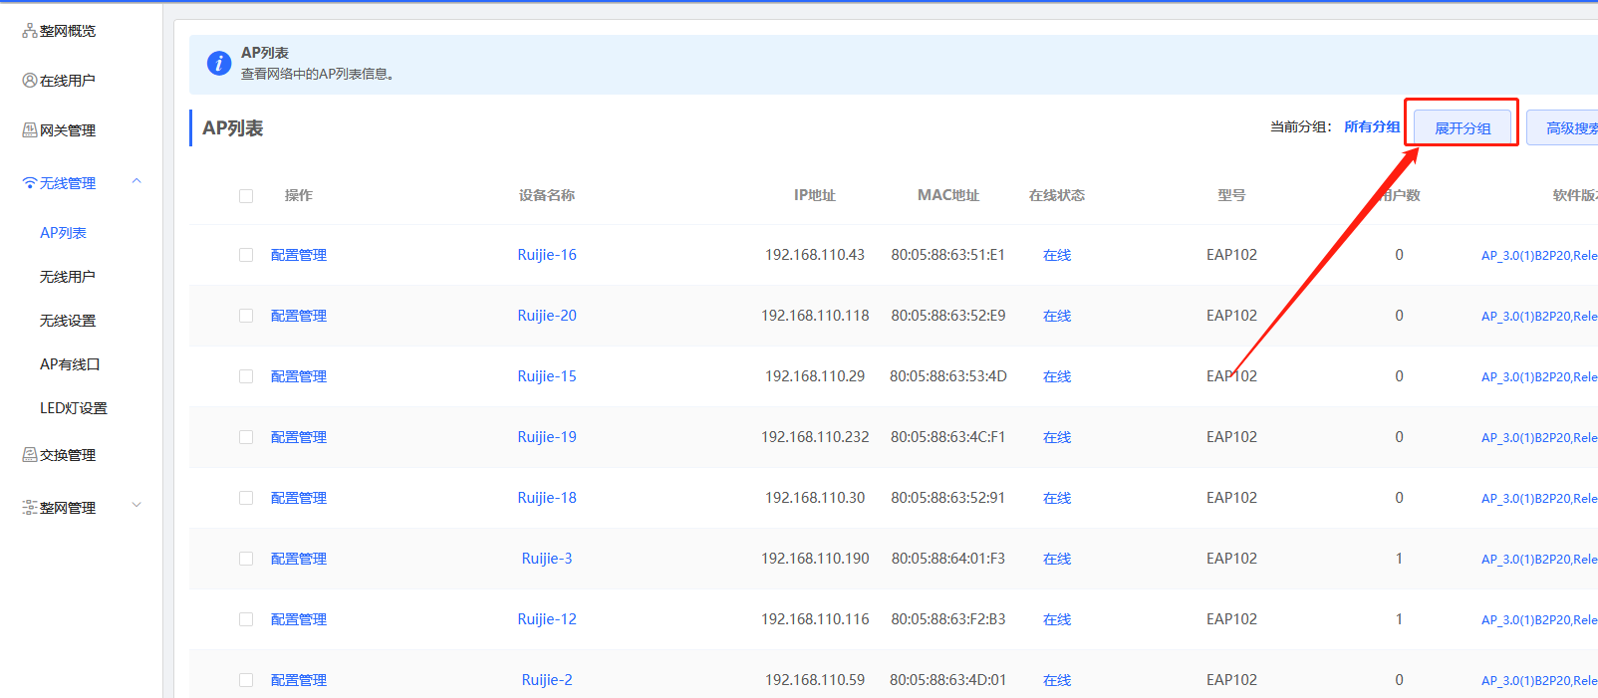Check the box for Ruijie-18 row

[246, 498]
